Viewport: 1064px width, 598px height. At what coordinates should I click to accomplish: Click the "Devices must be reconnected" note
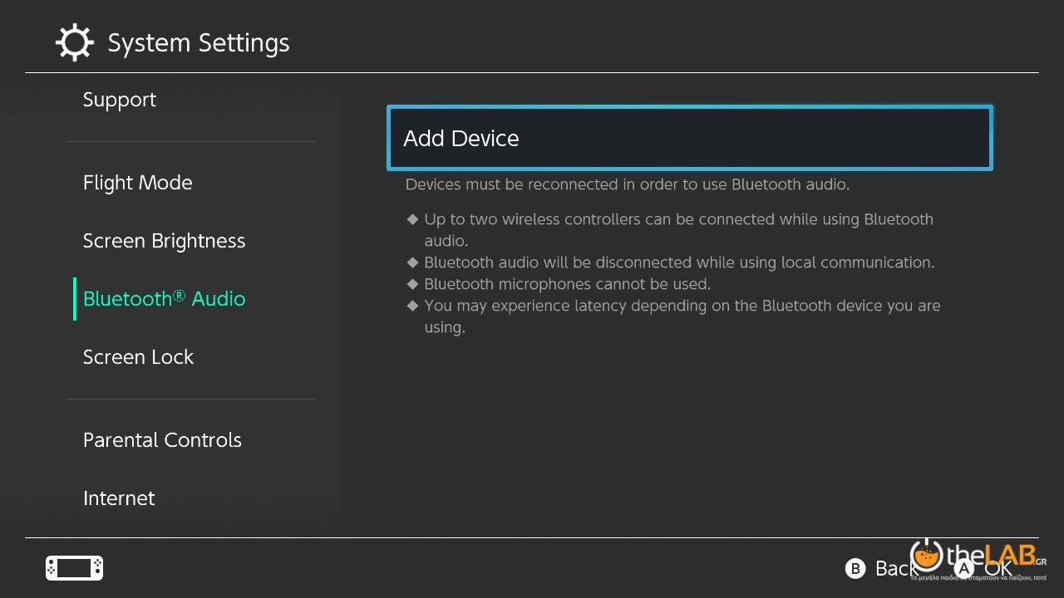[x=627, y=184]
